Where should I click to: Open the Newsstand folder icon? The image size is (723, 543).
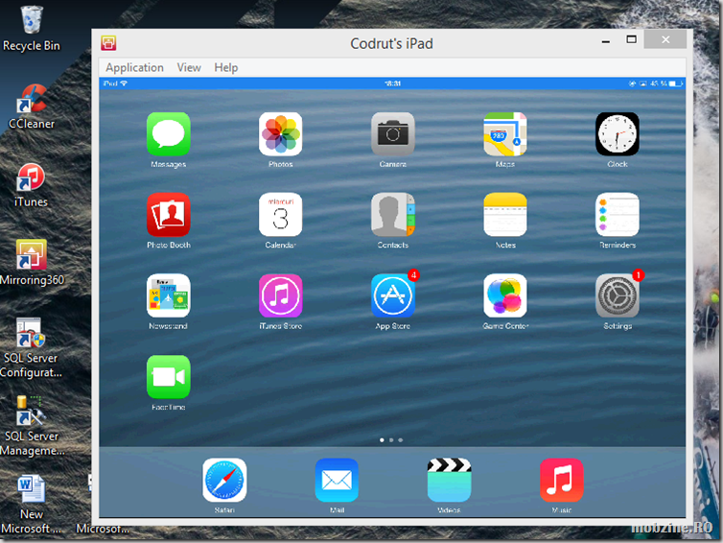(x=169, y=295)
